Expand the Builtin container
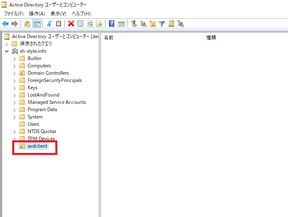The image size is (288, 217). point(15,59)
